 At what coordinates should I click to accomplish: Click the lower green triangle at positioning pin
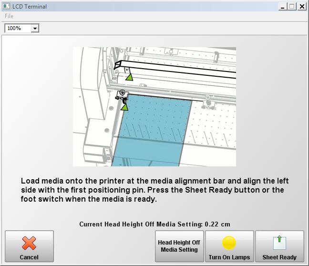click(124, 107)
